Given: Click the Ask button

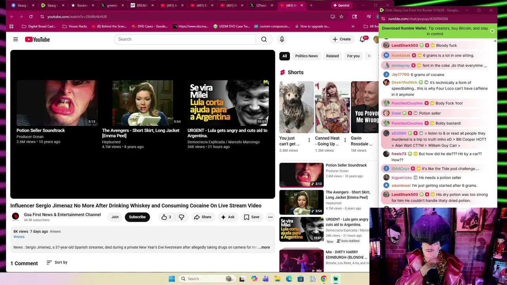Looking at the screenshot, I should [x=228, y=217].
